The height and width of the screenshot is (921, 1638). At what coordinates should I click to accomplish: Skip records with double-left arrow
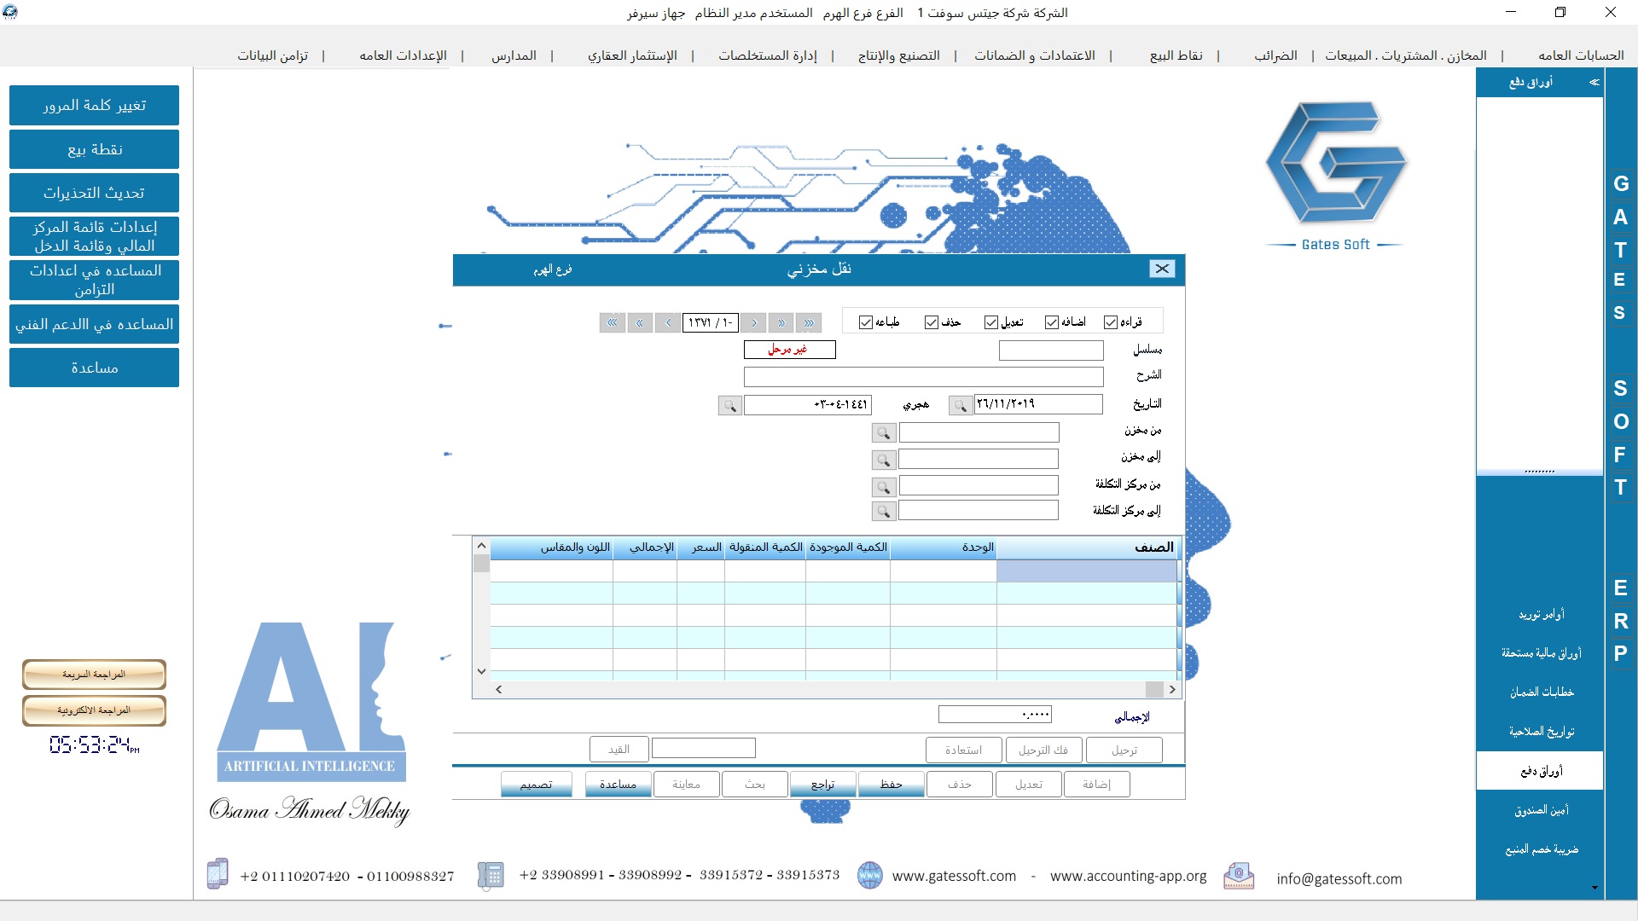coord(640,322)
